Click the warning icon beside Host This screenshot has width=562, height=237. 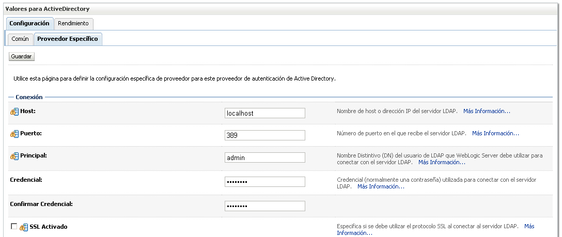click(14, 112)
